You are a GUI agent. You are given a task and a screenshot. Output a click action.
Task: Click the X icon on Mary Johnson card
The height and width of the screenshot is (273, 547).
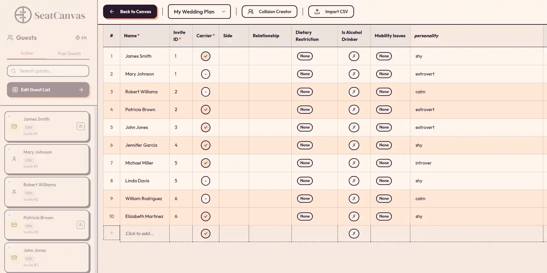click(x=10, y=149)
